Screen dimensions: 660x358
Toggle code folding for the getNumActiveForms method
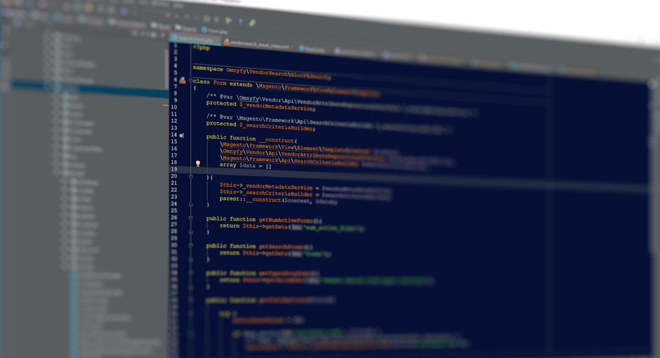pos(190,218)
